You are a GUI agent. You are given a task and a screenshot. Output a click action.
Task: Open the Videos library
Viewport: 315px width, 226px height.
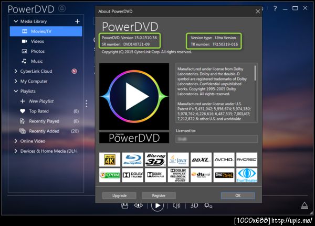(37, 41)
